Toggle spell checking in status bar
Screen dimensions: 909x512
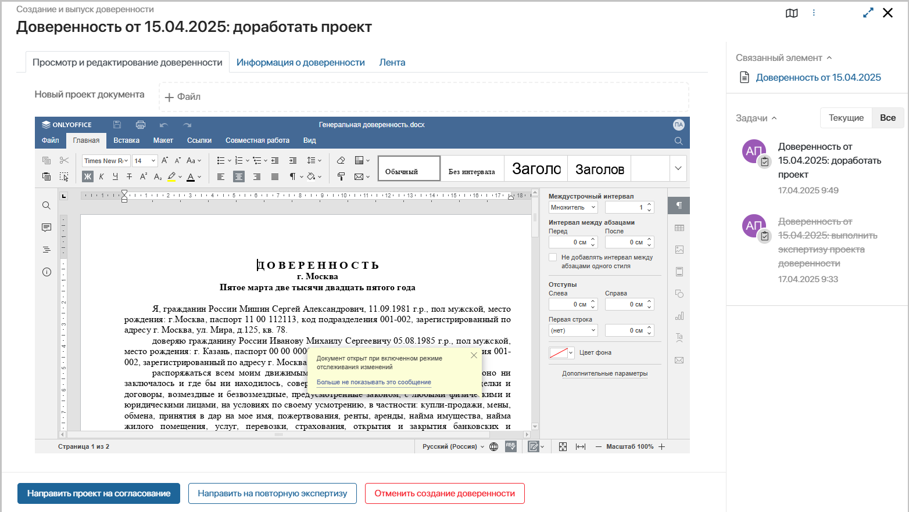click(x=510, y=446)
